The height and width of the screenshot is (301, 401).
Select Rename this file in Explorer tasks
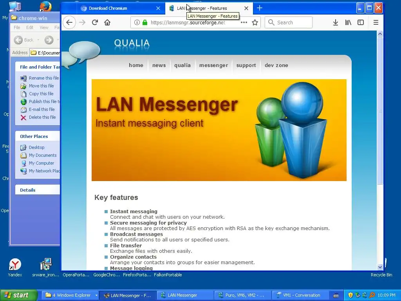(44, 78)
